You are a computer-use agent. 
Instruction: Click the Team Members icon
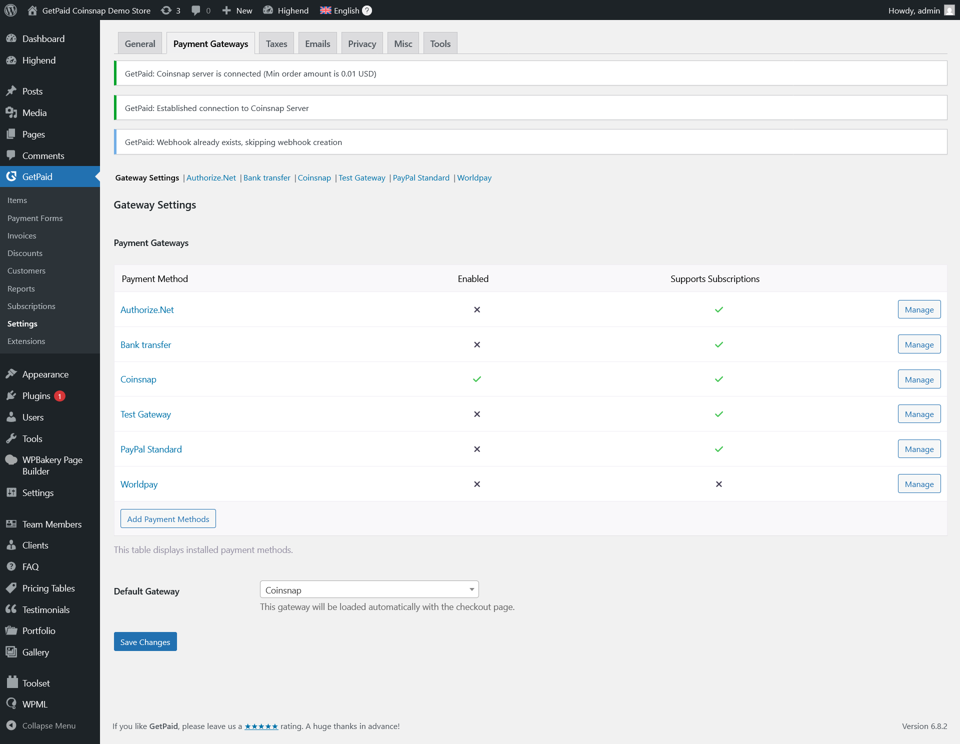click(x=11, y=524)
